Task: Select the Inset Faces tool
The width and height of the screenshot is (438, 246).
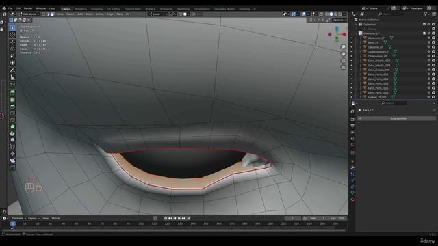Action: coord(12,100)
